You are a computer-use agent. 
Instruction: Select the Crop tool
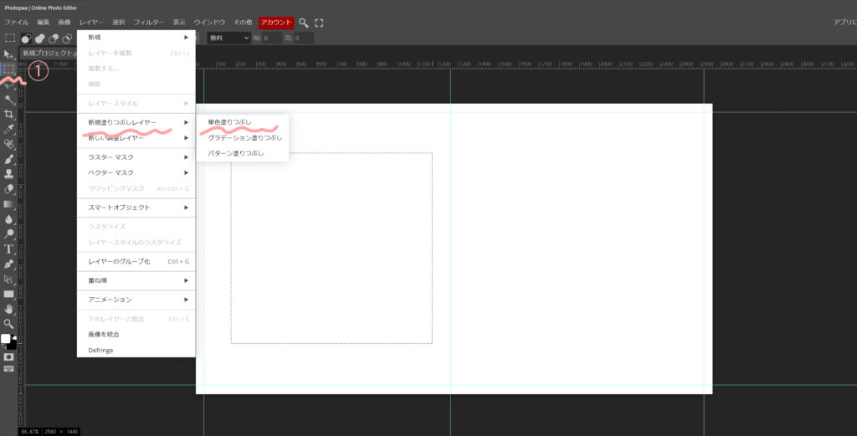coord(9,114)
